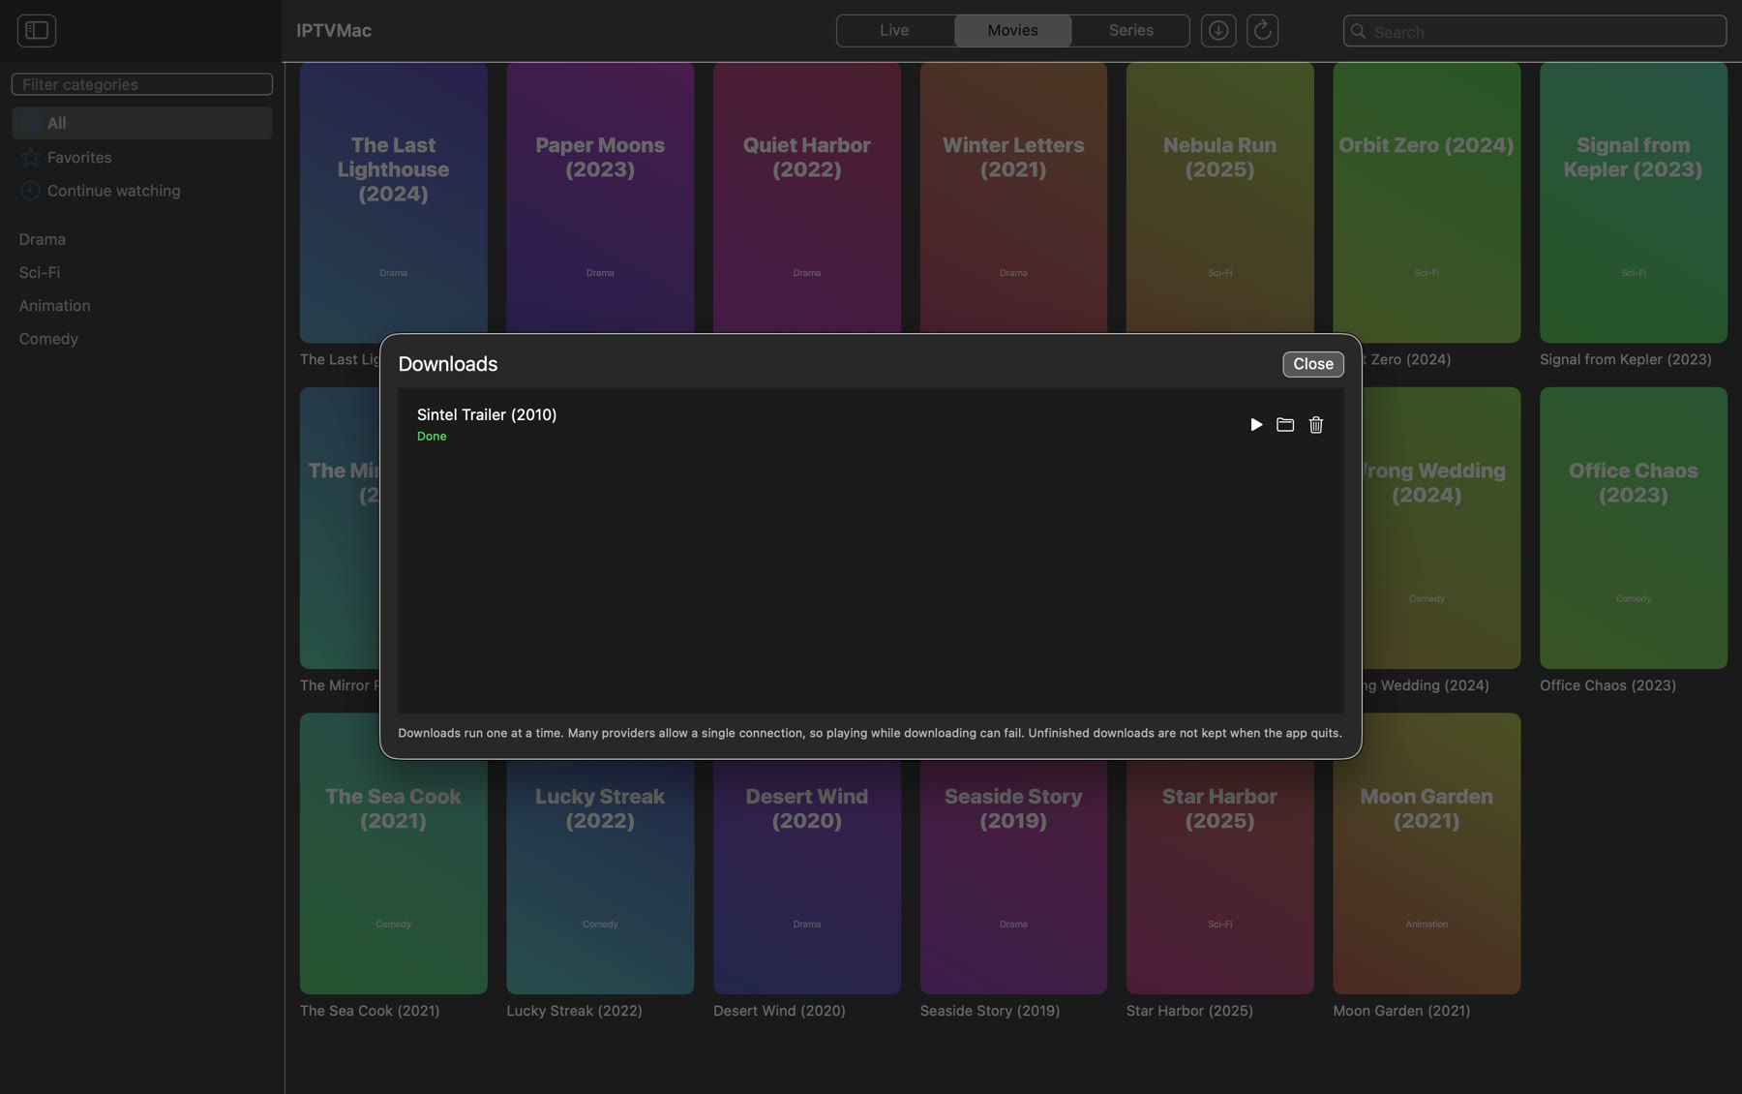
Task: Select the All category
Action: pos(142,123)
